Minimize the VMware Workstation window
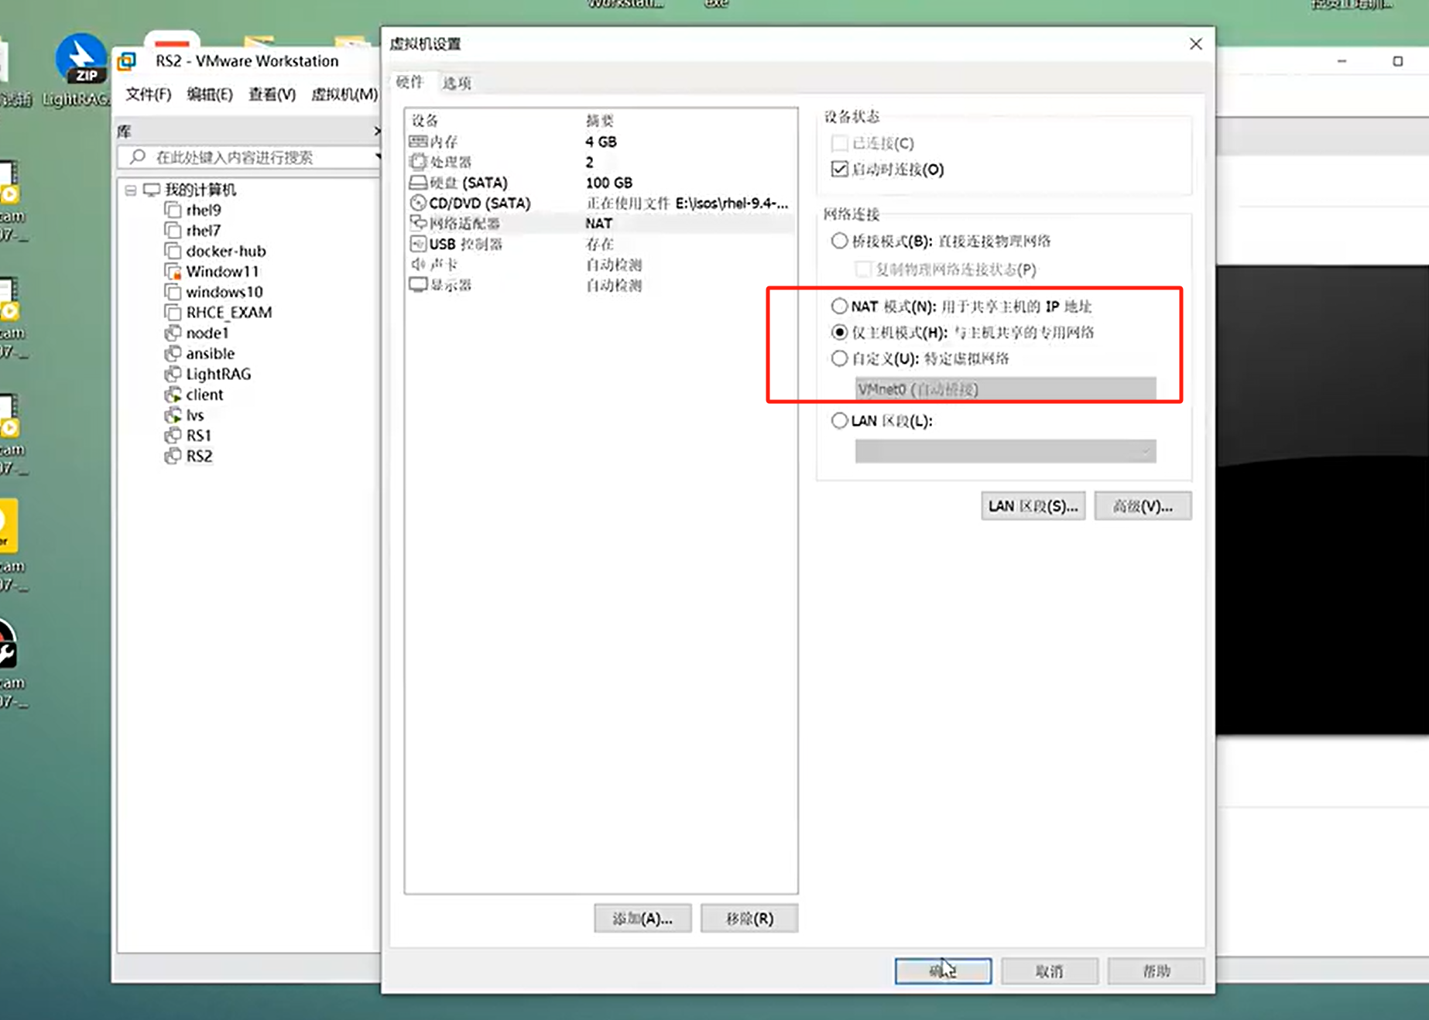This screenshot has height=1020, width=1429. point(1342,61)
